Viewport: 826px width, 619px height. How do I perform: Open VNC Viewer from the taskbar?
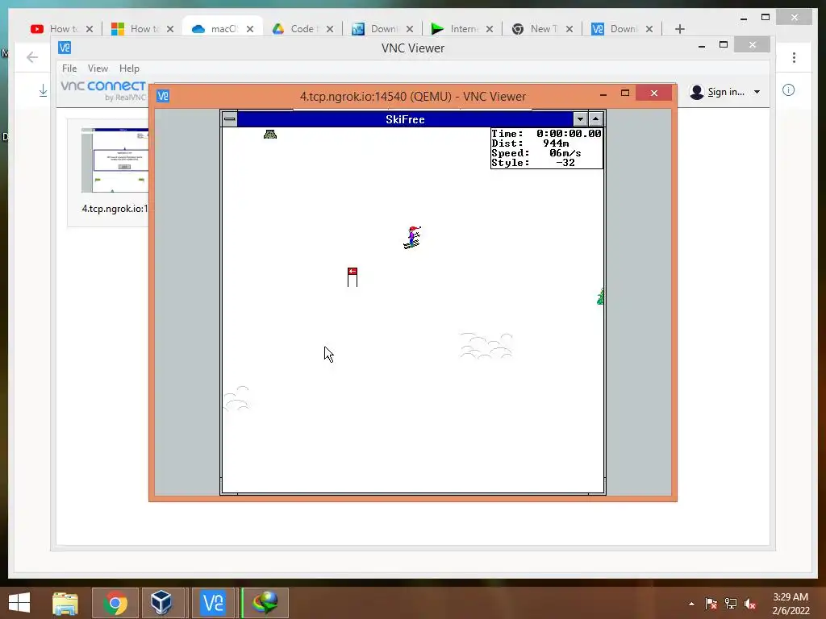pyautogui.click(x=213, y=603)
